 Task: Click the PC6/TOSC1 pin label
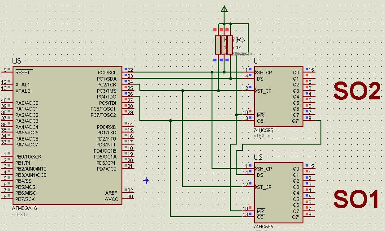(103, 109)
